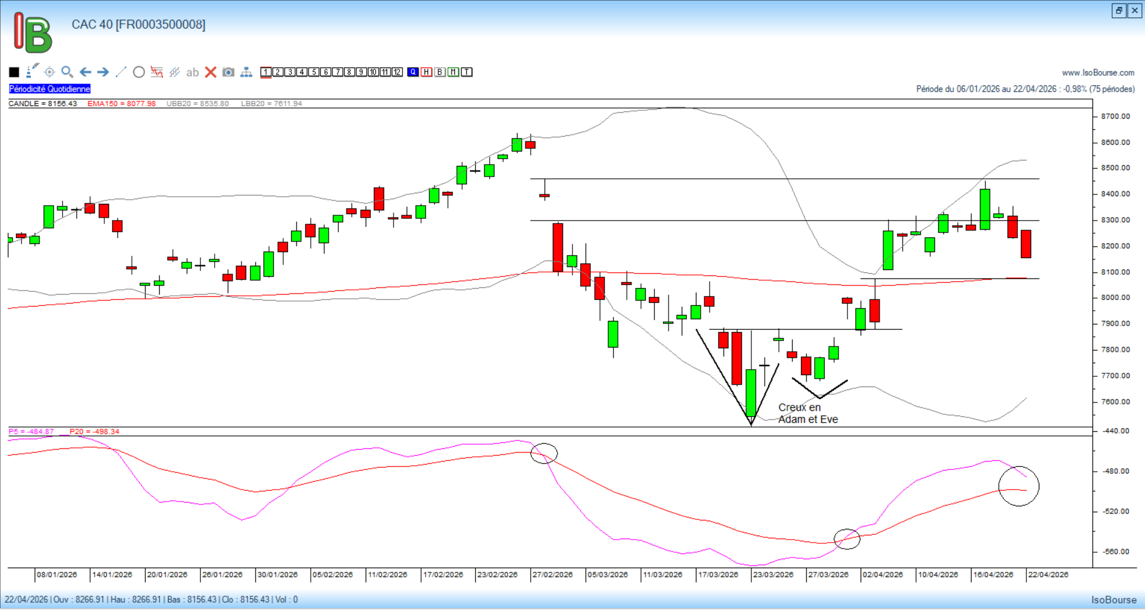Switch to monthly periodicity button M
This screenshot has height=610, width=1145.
pos(453,72)
